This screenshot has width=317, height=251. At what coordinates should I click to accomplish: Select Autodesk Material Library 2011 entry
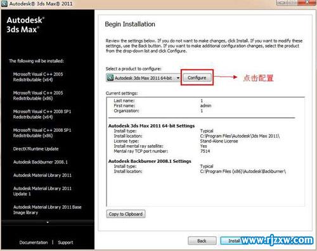[x=42, y=175]
